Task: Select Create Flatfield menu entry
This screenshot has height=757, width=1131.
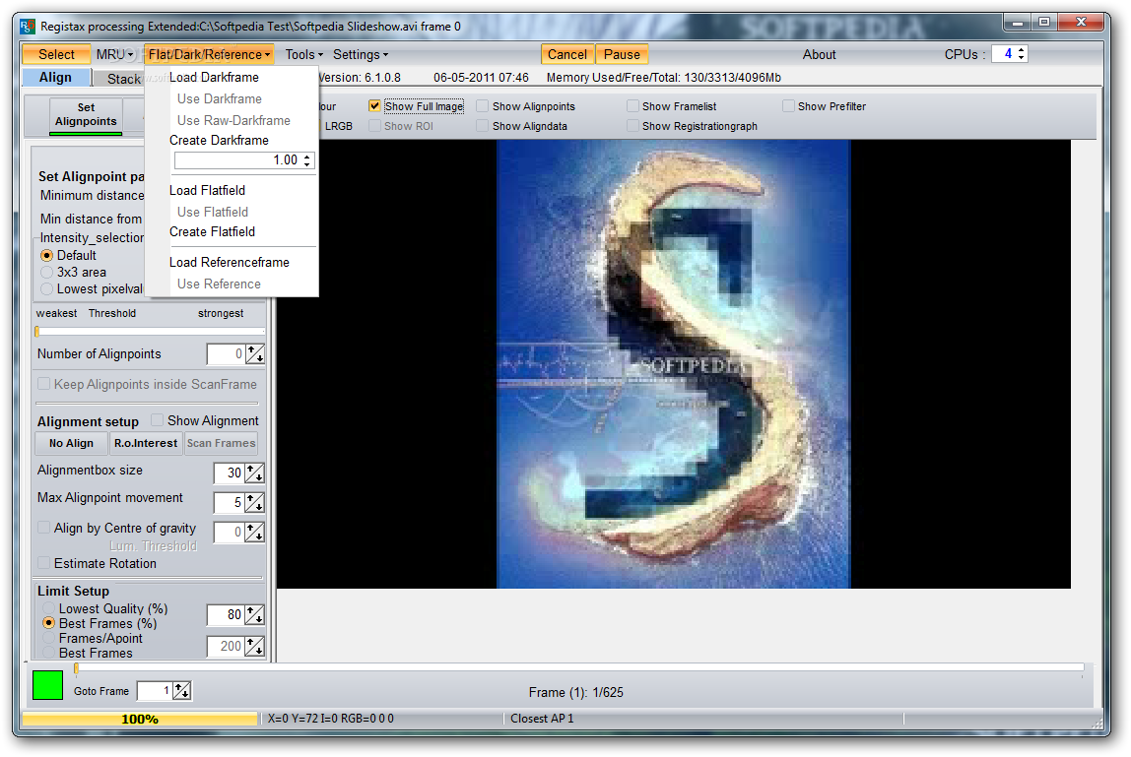Action: click(212, 231)
